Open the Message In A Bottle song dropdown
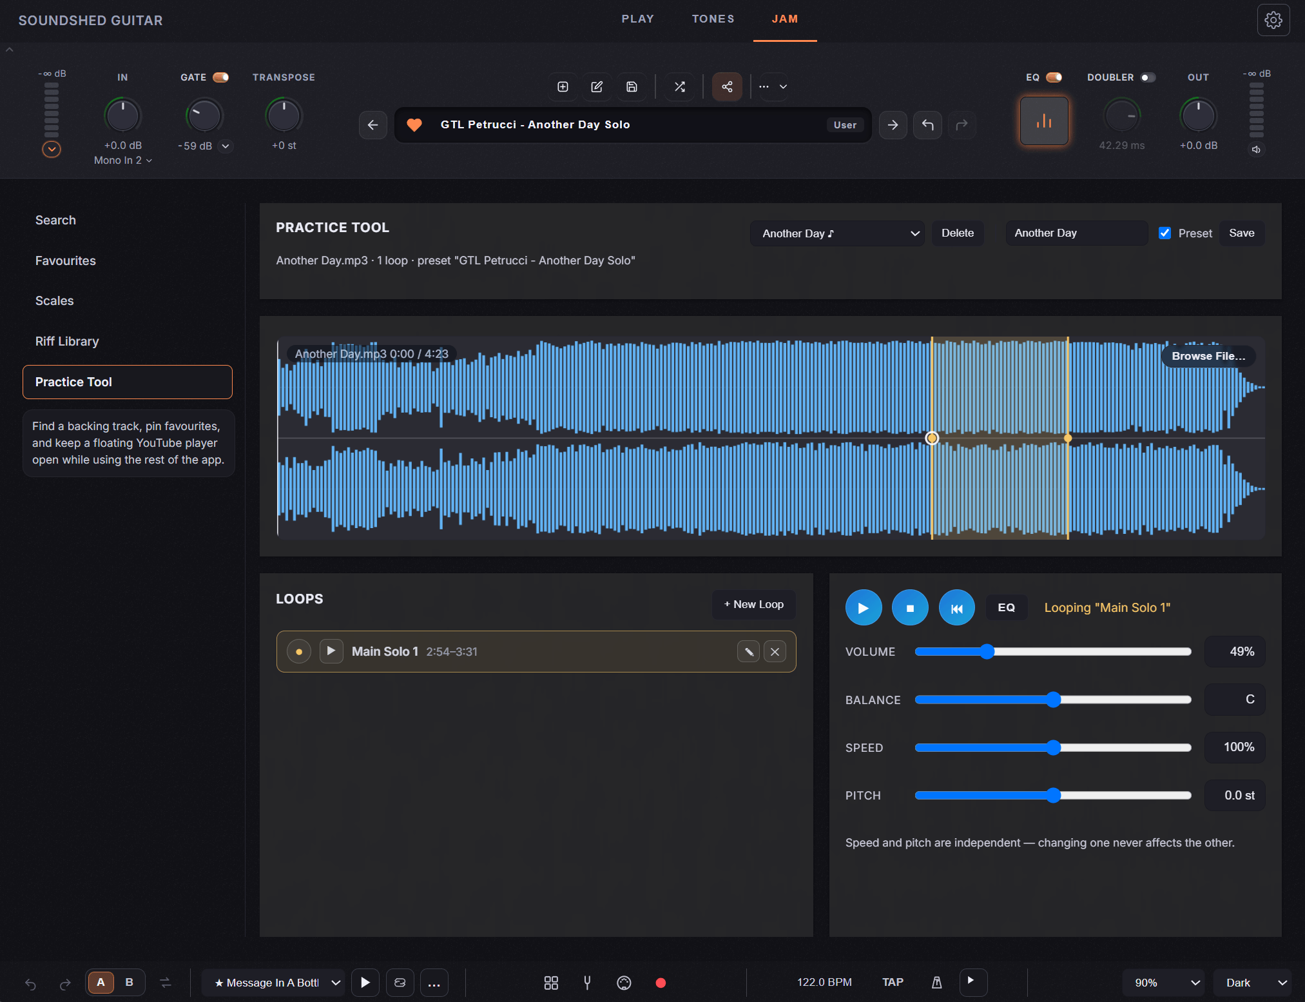 pyautogui.click(x=273, y=983)
